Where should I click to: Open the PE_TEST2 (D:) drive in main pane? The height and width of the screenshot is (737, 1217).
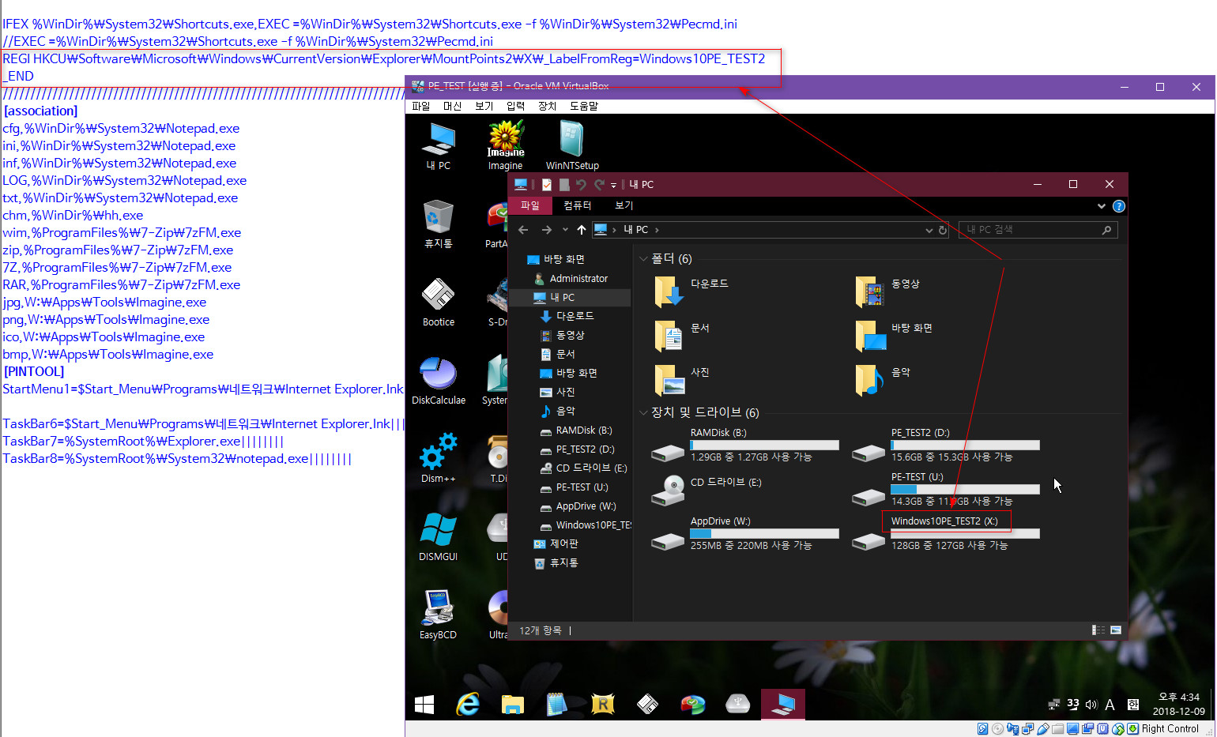(946, 446)
